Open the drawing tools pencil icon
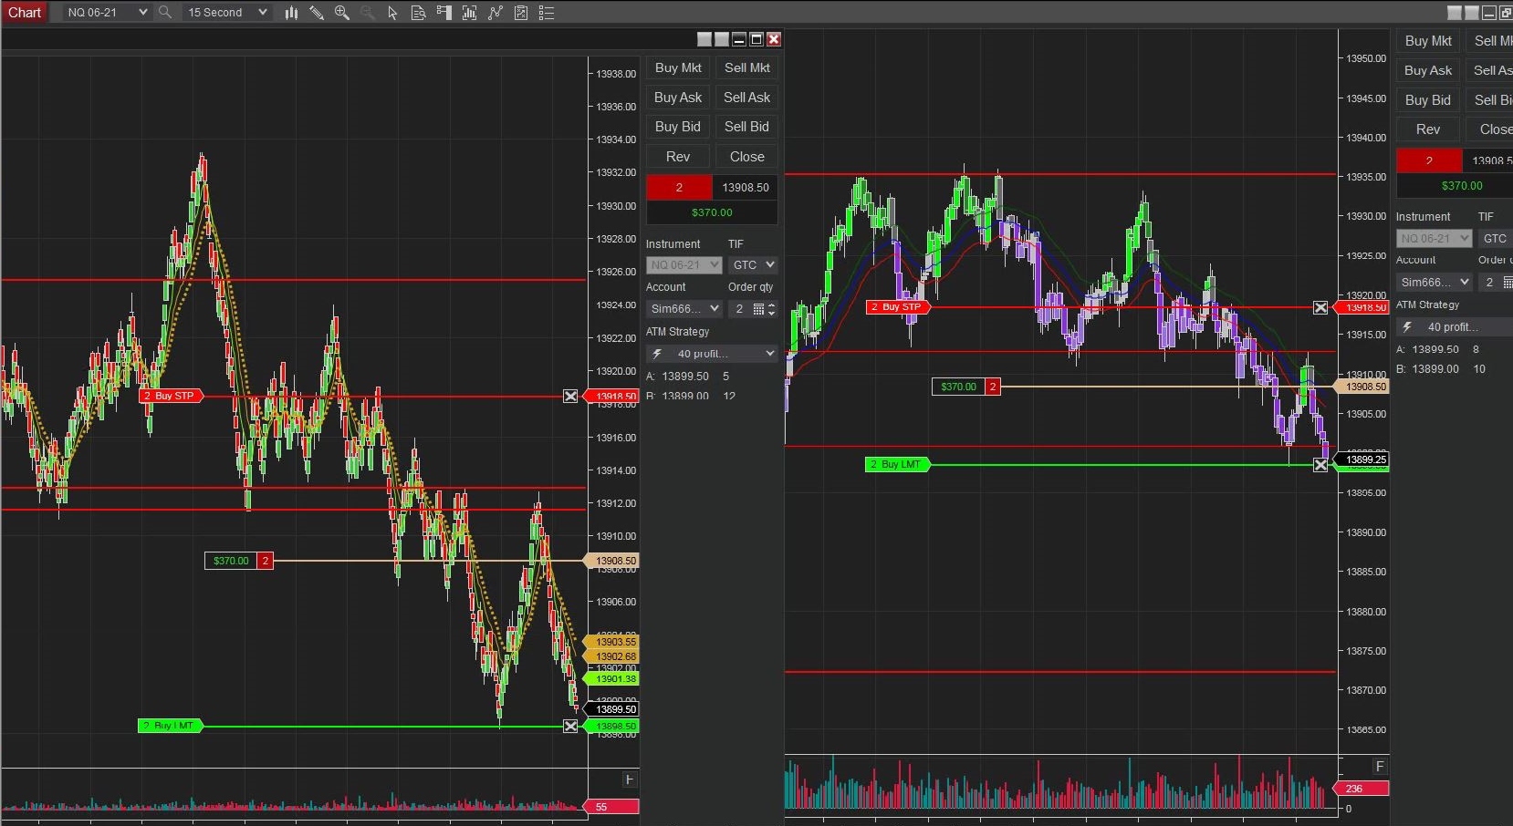 [317, 13]
